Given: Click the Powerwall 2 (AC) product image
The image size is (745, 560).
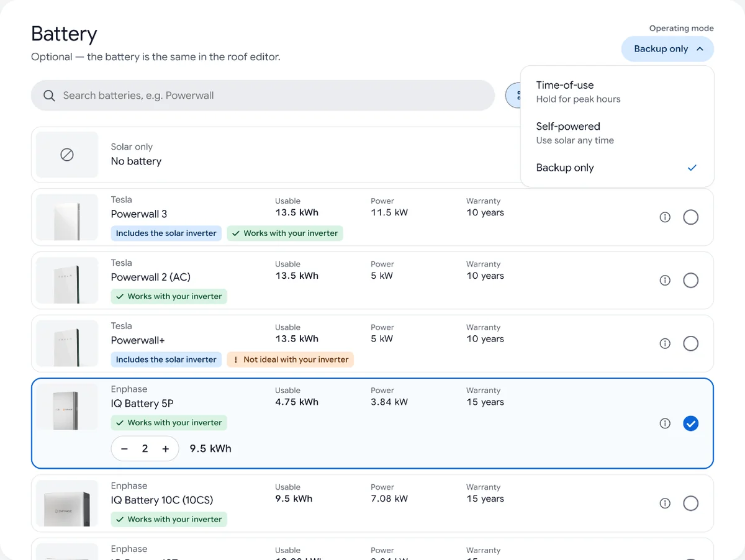Looking at the screenshot, I should tap(67, 281).
